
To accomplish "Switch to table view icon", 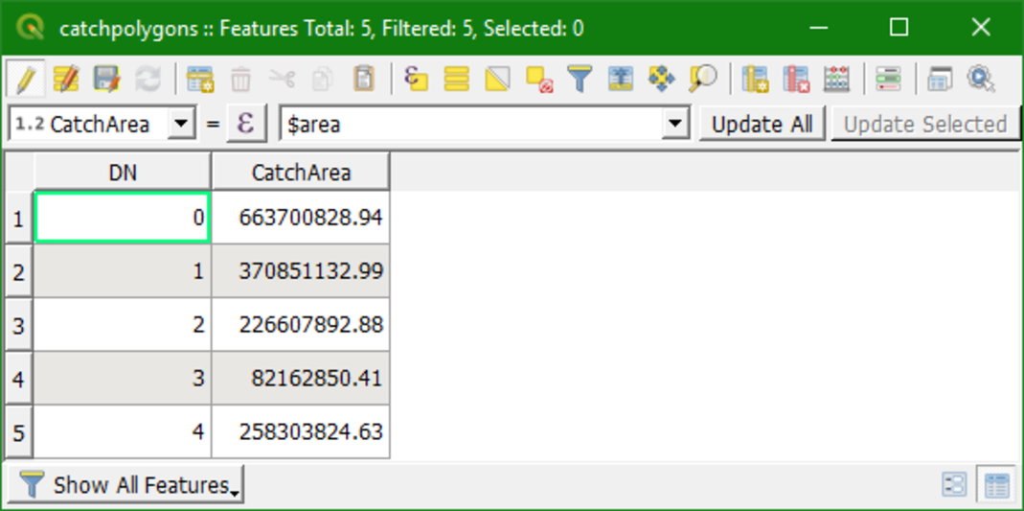I will (x=997, y=485).
